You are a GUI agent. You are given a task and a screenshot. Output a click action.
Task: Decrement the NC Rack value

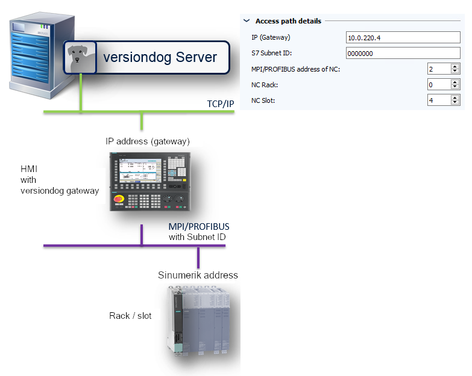[455, 87]
